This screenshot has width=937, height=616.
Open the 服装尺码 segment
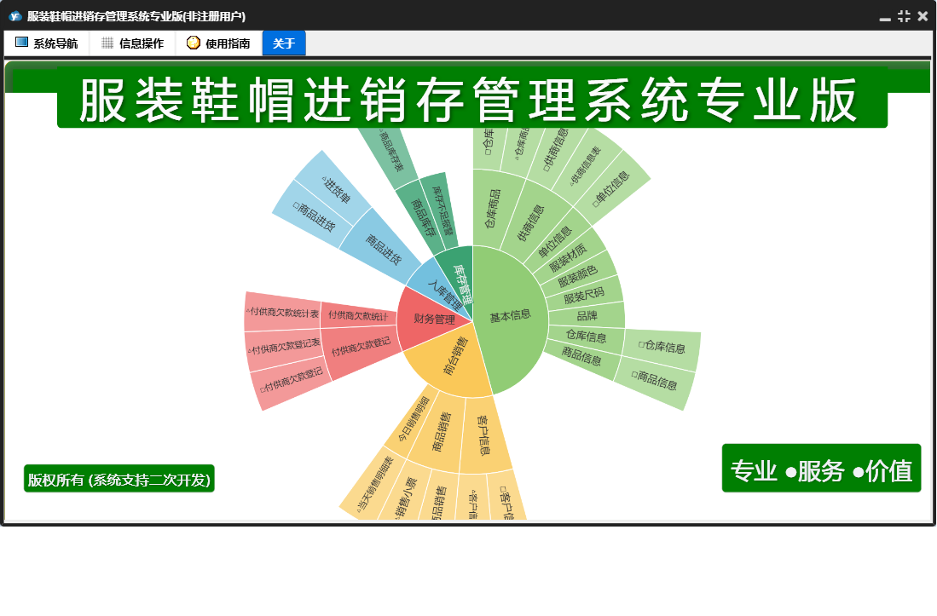584,295
